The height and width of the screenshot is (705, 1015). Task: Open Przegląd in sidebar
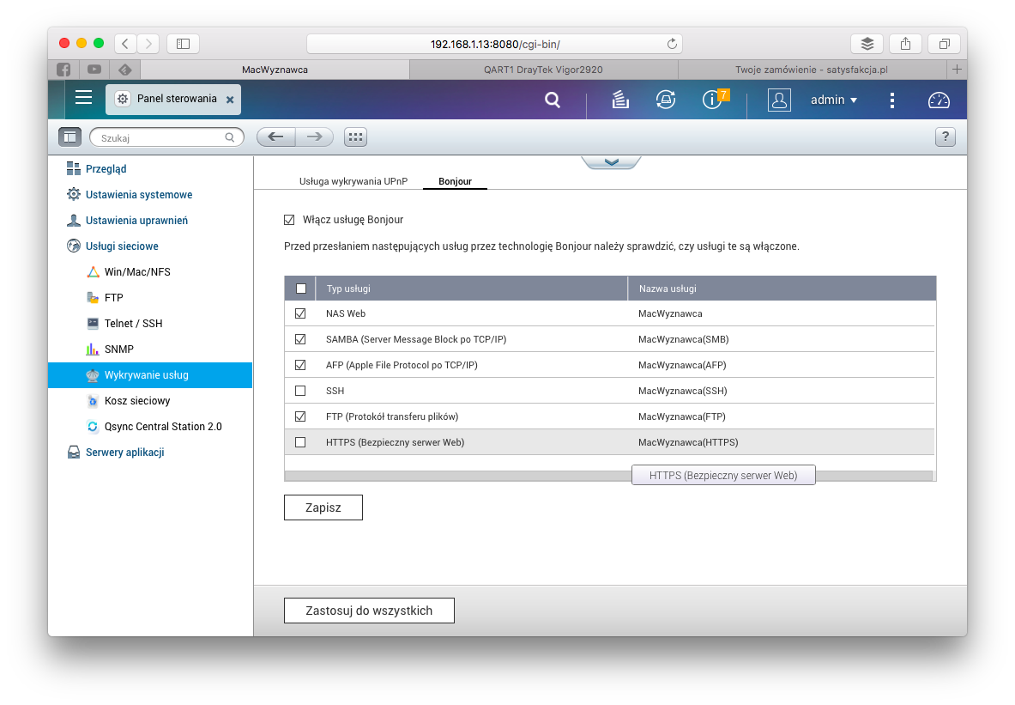coord(106,168)
